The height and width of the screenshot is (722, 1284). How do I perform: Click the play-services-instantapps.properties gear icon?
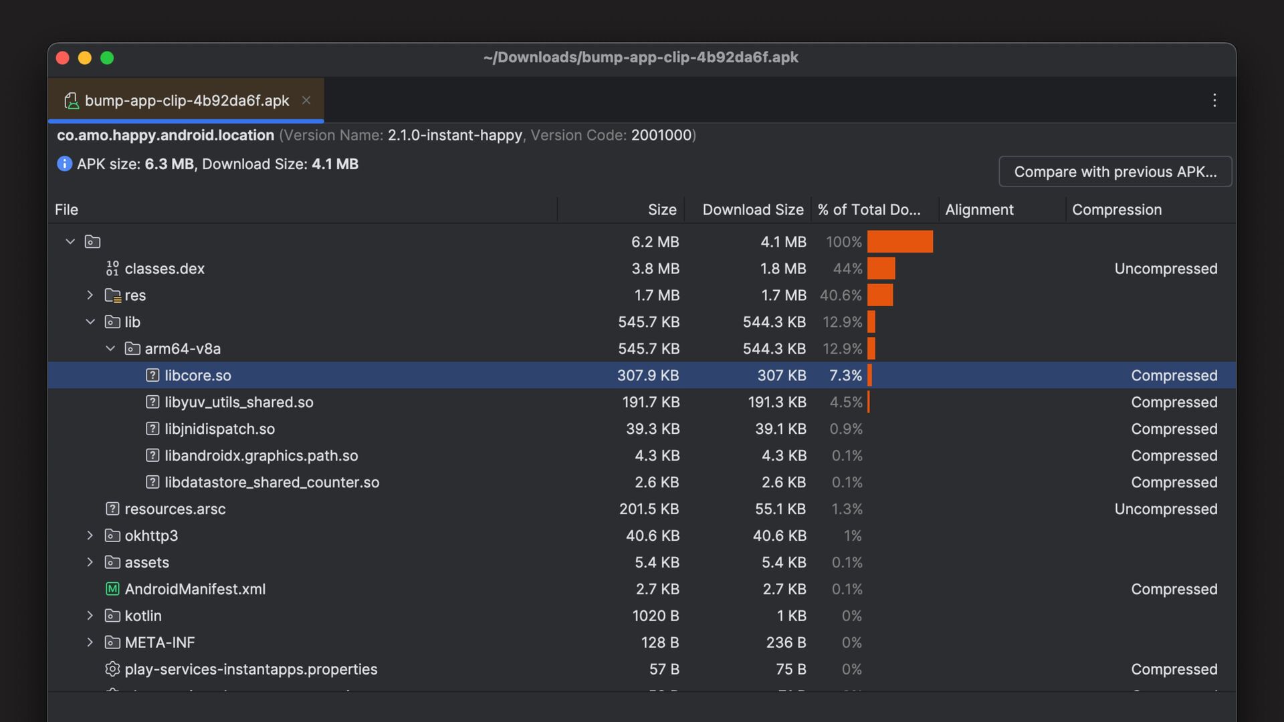click(112, 669)
